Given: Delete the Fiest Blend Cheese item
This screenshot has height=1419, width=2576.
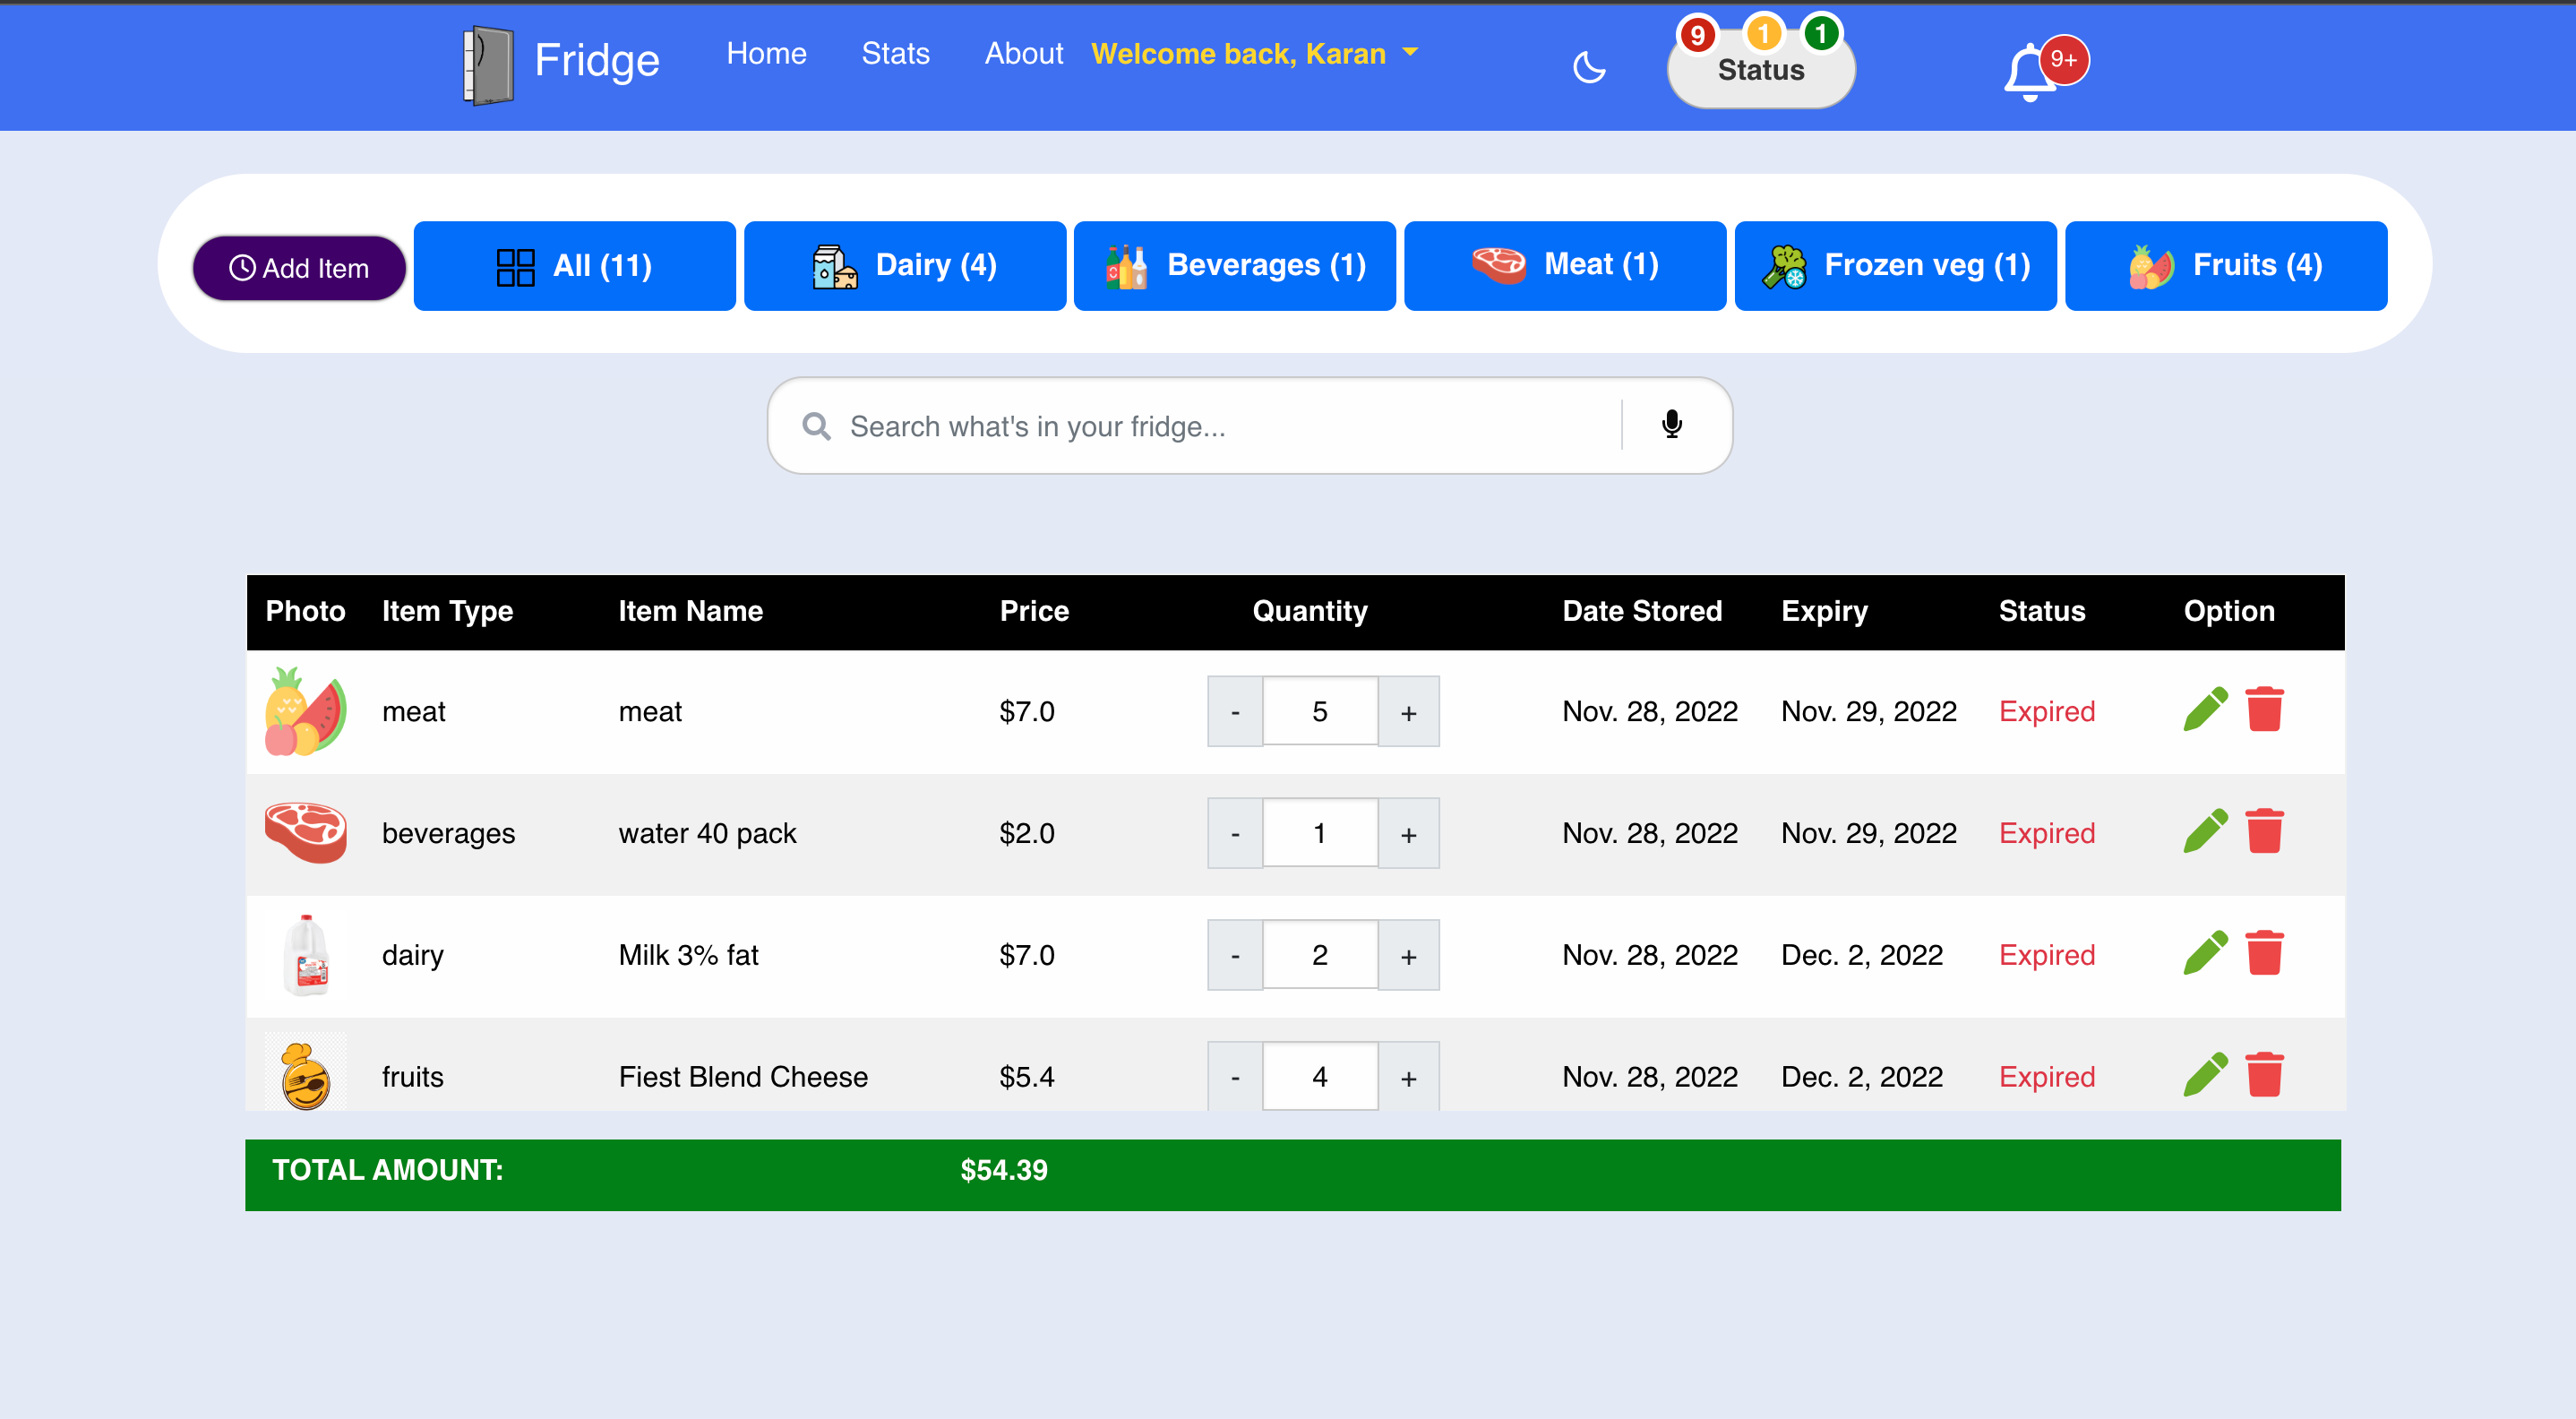Looking at the screenshot, I should pos(2264,1075).
